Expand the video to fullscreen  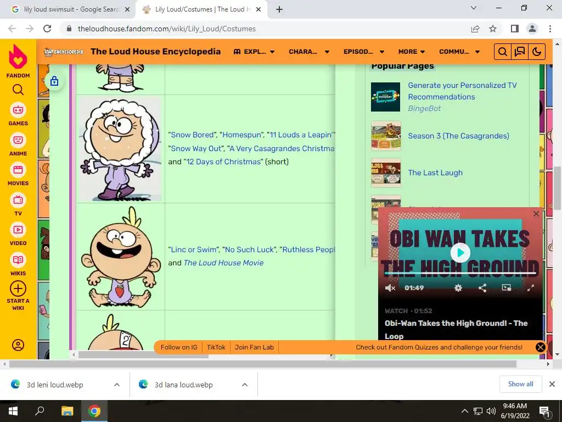tap(531, 288)
